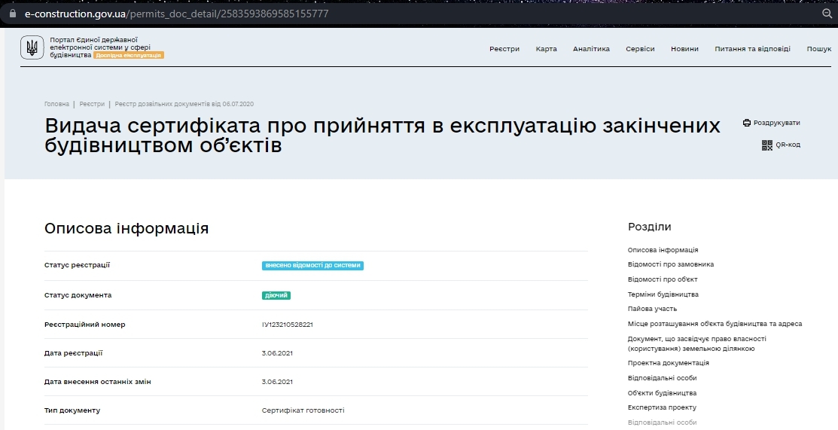Select Аналітика in the top navigation
Image resolution: width=838 pixels, height=430 pixels.
[x=591, y=49]
